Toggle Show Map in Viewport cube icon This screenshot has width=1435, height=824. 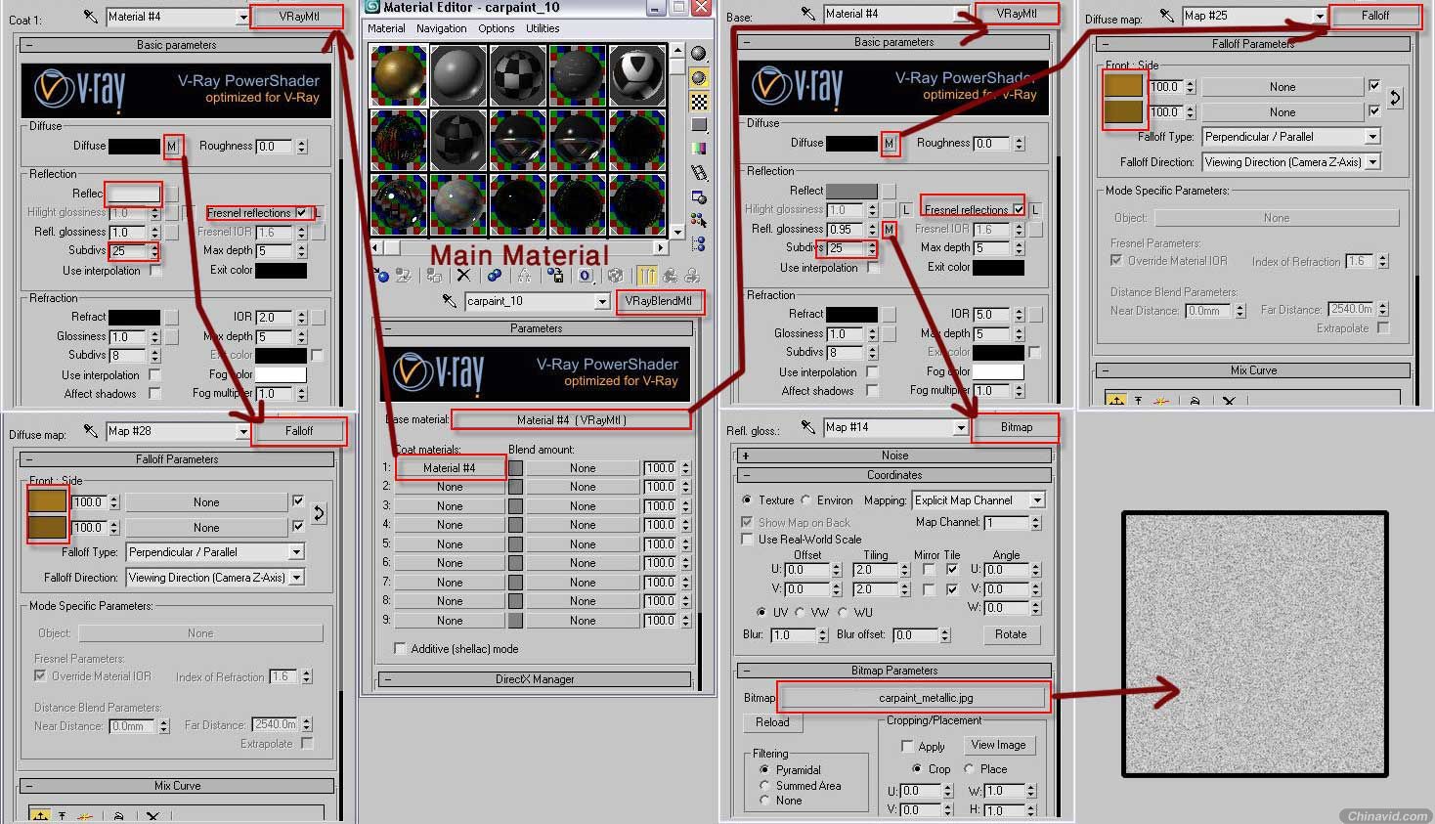point(615,276)
